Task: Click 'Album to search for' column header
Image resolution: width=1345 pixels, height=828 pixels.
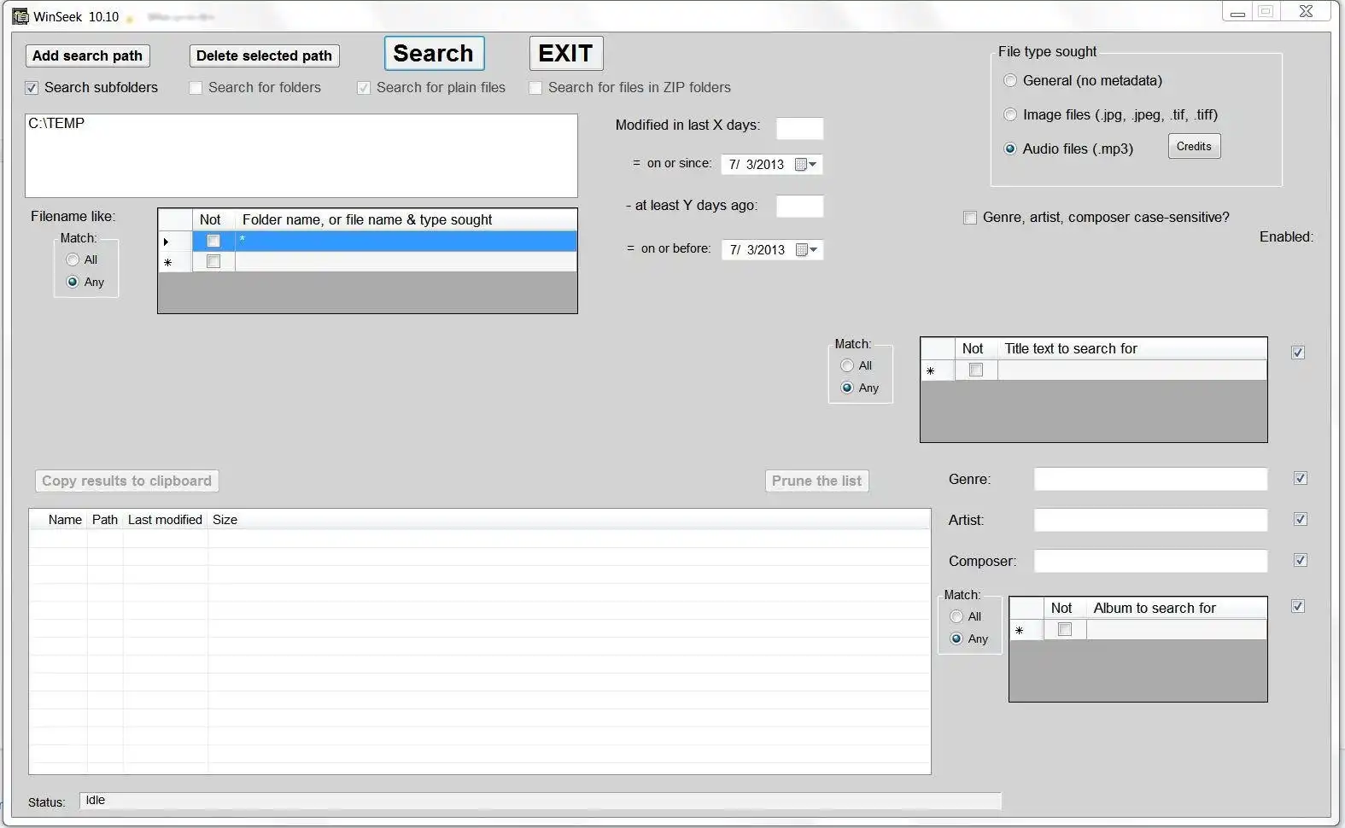Action: point(1177,608)
